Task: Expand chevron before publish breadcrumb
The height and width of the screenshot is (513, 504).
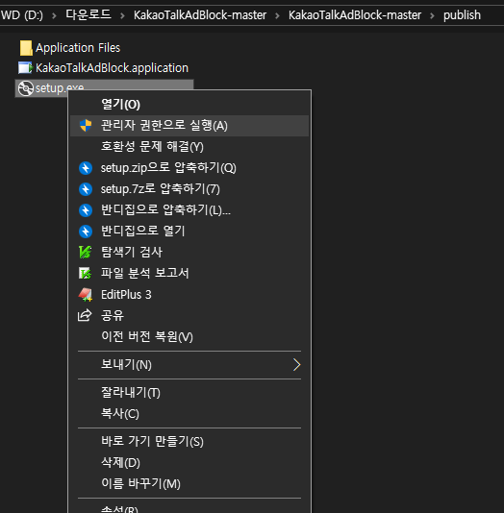Action: click(432, 15)
